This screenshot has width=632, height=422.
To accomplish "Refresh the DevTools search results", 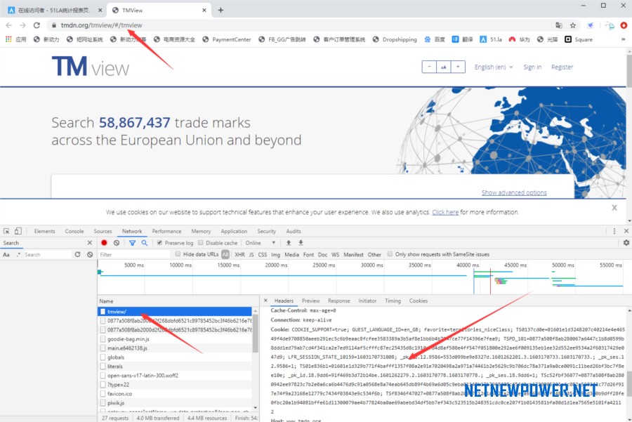I will pyautogui.click(x=77, y=254).
